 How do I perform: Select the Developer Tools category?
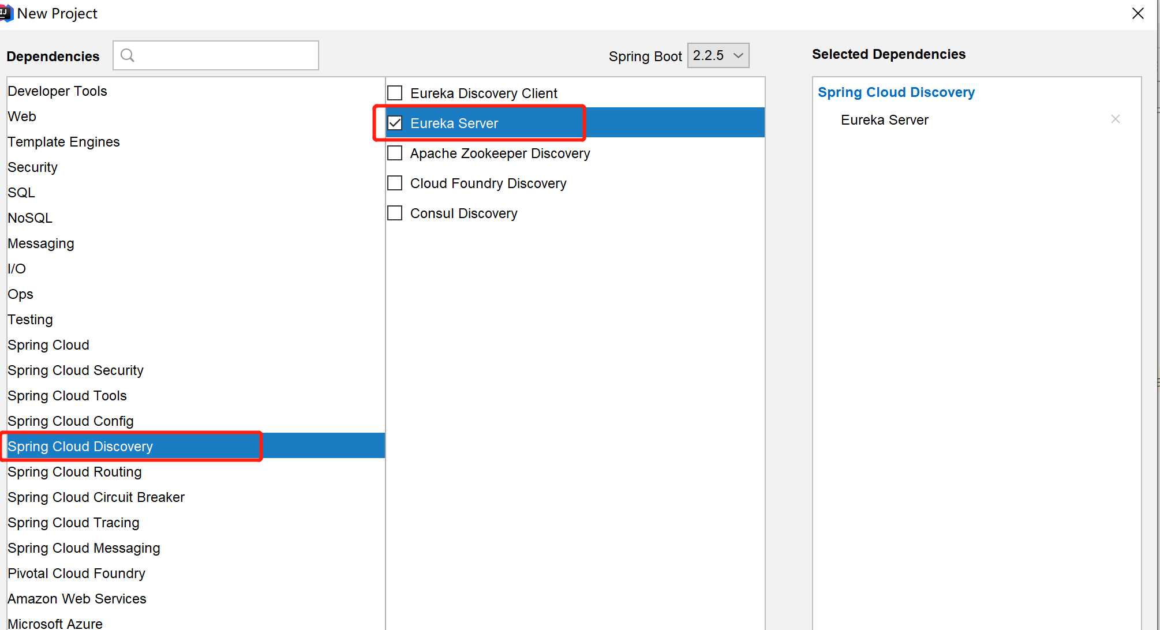(196, 91)
